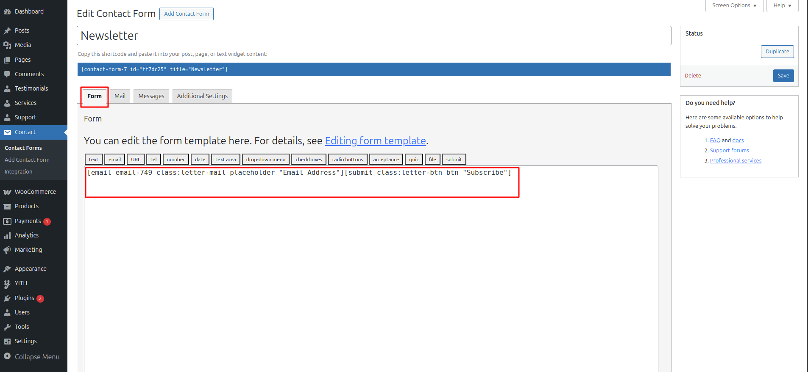Viewport: 808px width, 372px height.
Task: Open Integration submenu item
Action: [x=18, y=172]
